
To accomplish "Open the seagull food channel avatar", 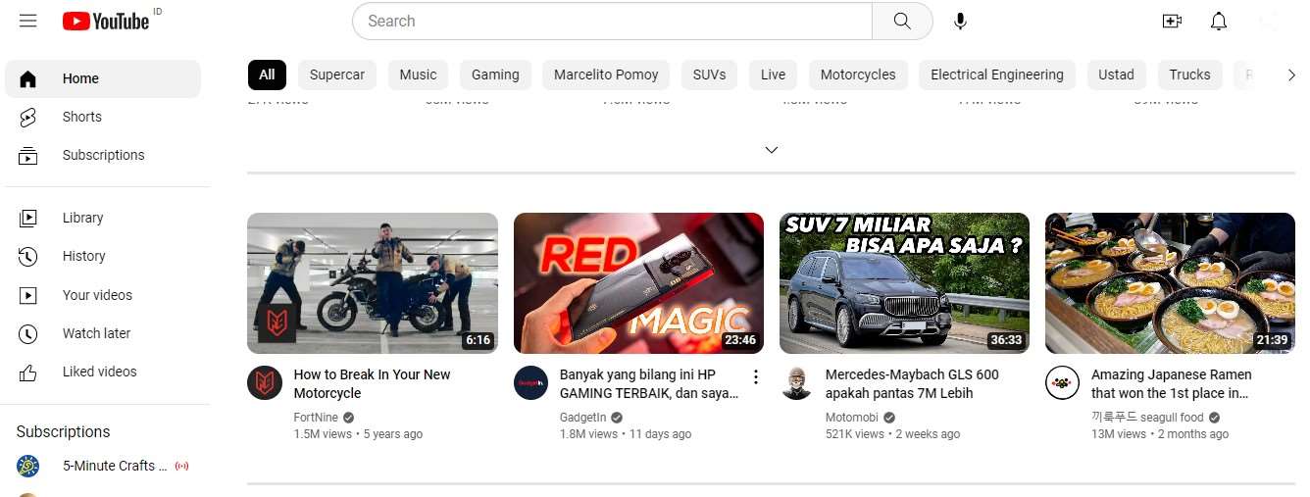I will 1062,382.
